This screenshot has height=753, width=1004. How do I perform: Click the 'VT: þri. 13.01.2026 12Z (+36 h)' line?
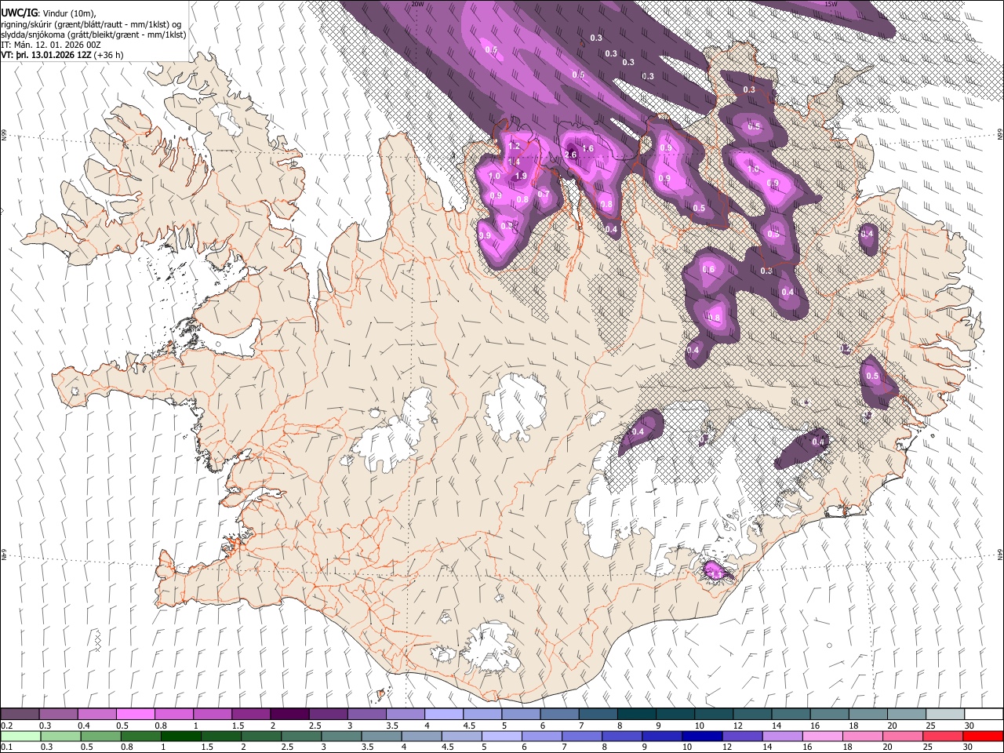(x=62, y=56)
